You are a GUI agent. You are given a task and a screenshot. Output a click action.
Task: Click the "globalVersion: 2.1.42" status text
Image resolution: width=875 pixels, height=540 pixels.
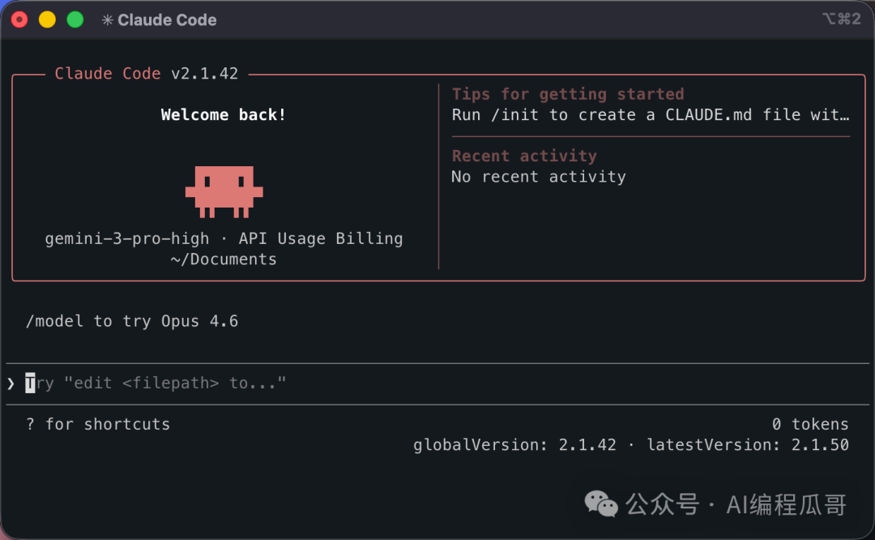(514, 445)
